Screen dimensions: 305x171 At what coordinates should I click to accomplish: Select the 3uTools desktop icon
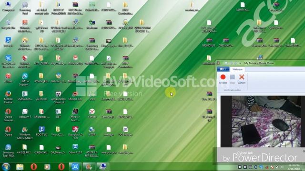click(58, 78)
